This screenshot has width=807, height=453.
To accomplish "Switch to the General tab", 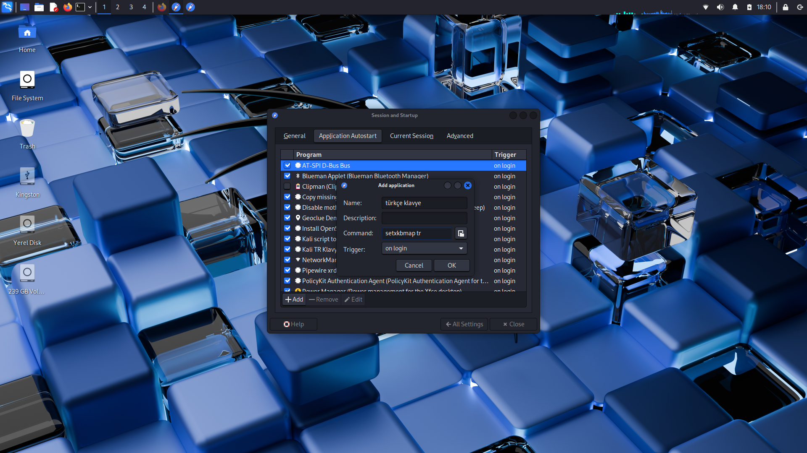I will (x=294, y=136).
